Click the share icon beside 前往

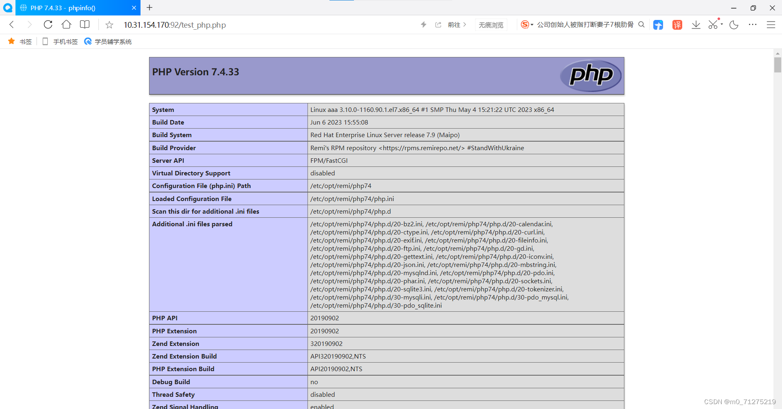pyautogui.click(x=438, y=25)
